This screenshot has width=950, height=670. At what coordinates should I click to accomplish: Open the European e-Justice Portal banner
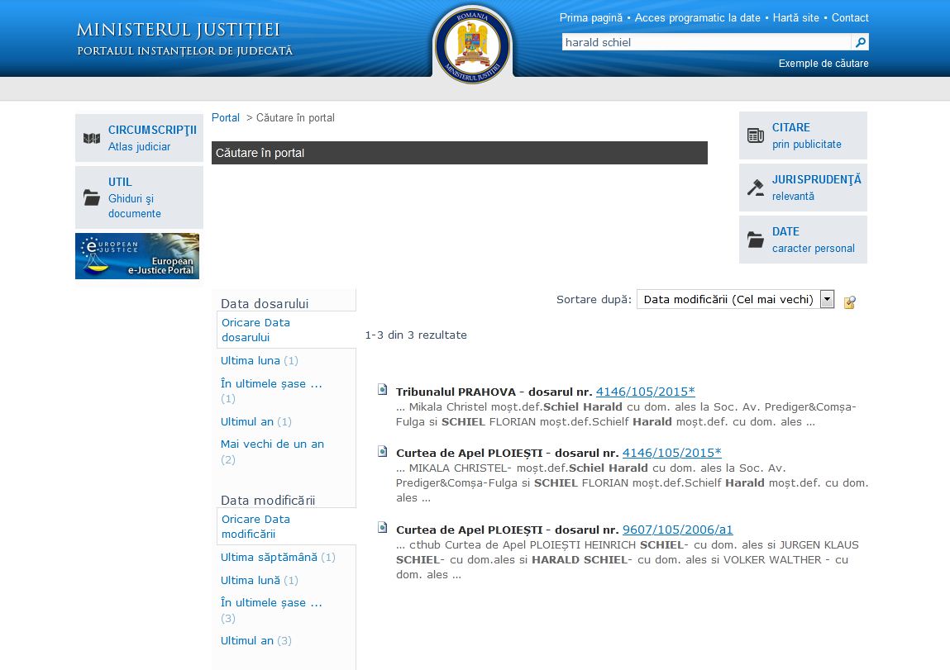coord(137,256)
